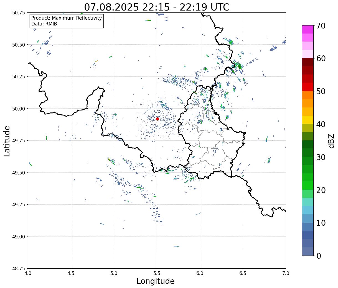Click latitude tick label 50.00
The image size is (338, 288).
(x=19, y=109)
